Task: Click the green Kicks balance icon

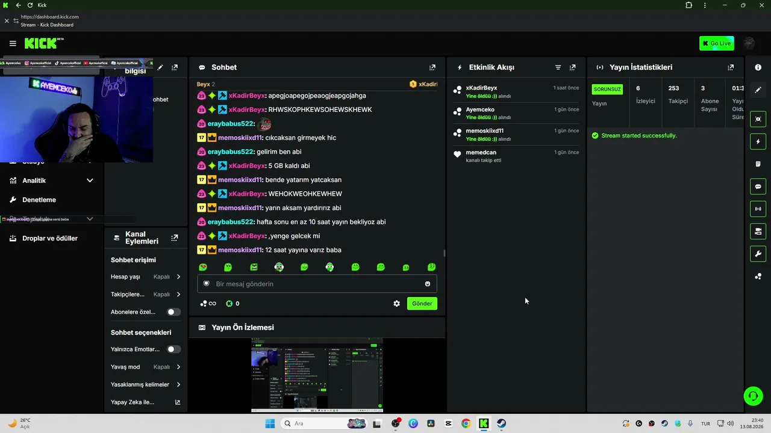Action: point(229,304)
